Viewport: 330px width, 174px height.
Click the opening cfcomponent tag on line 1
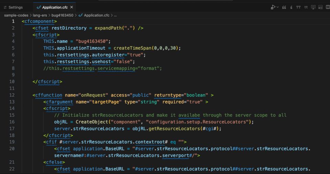39,21
